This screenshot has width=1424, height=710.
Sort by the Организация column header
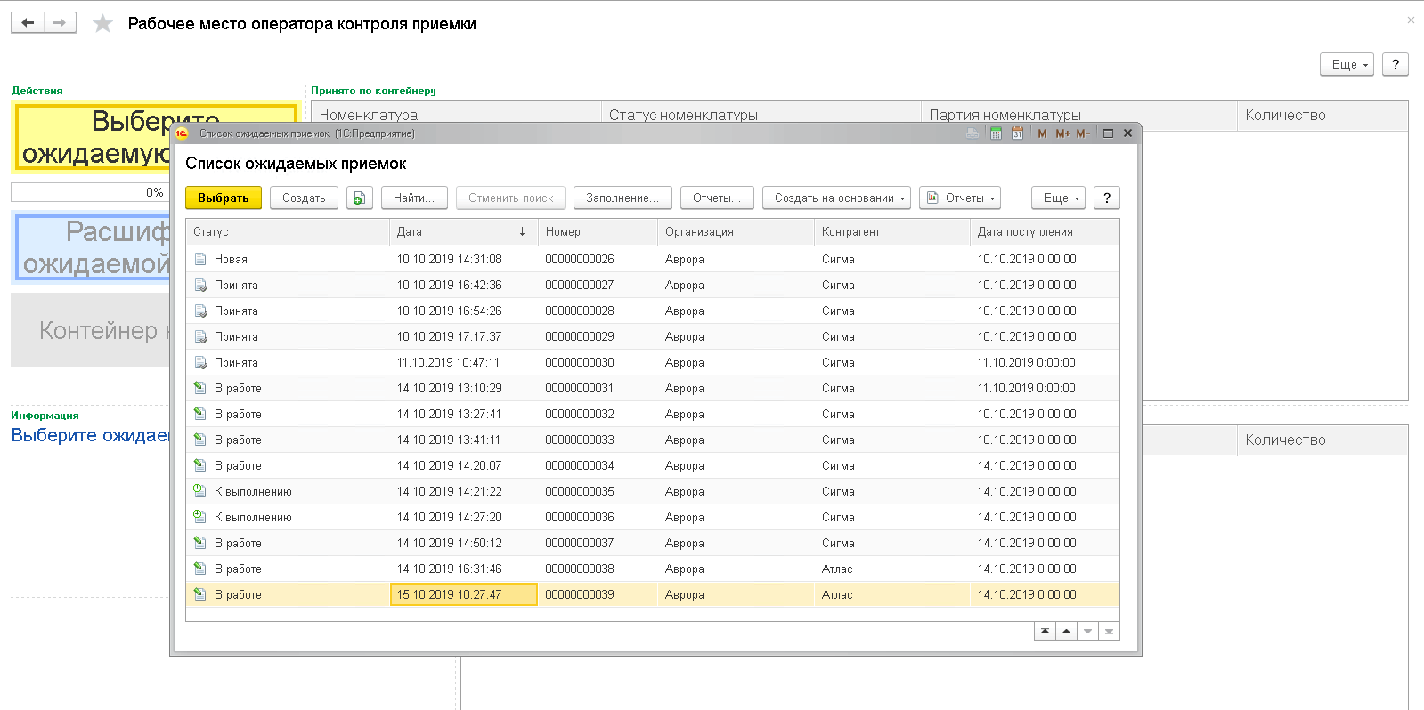tap(736, 231)
